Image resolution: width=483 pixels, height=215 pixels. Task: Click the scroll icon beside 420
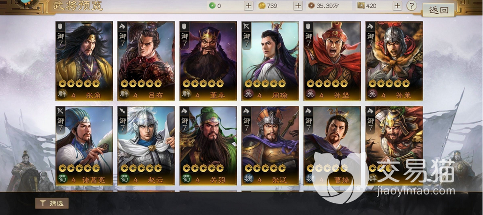(361, 6)
